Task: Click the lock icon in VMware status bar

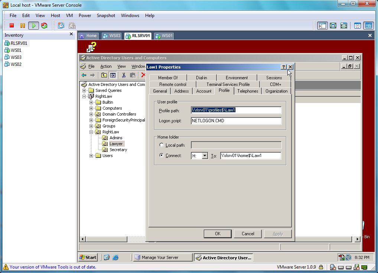Action: (x=321, y=267)
